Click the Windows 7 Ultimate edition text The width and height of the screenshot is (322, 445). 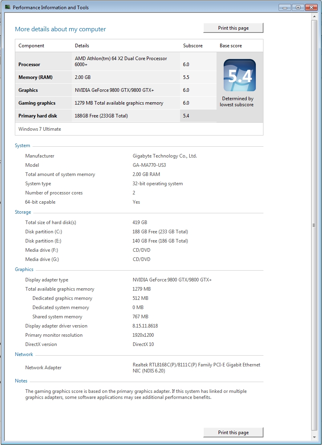[40, 129]
